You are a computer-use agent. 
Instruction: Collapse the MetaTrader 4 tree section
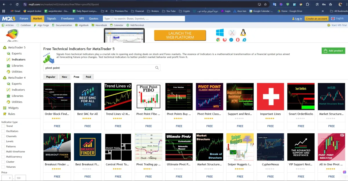tap(14, 78)
